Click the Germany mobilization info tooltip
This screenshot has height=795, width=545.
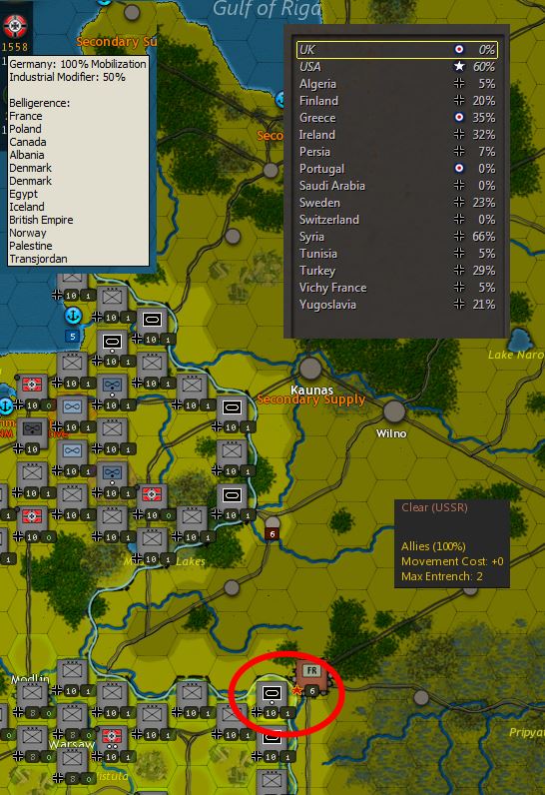point(78,161)
